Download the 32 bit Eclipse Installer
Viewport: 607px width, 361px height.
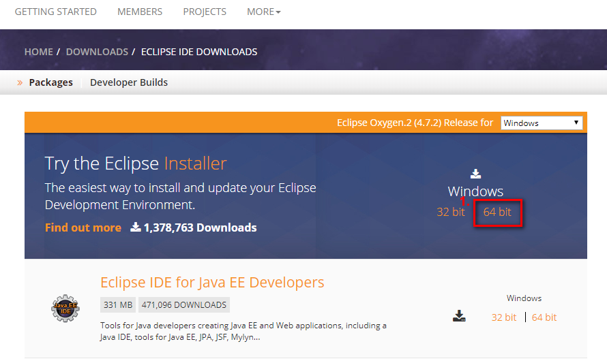point(451,212)
